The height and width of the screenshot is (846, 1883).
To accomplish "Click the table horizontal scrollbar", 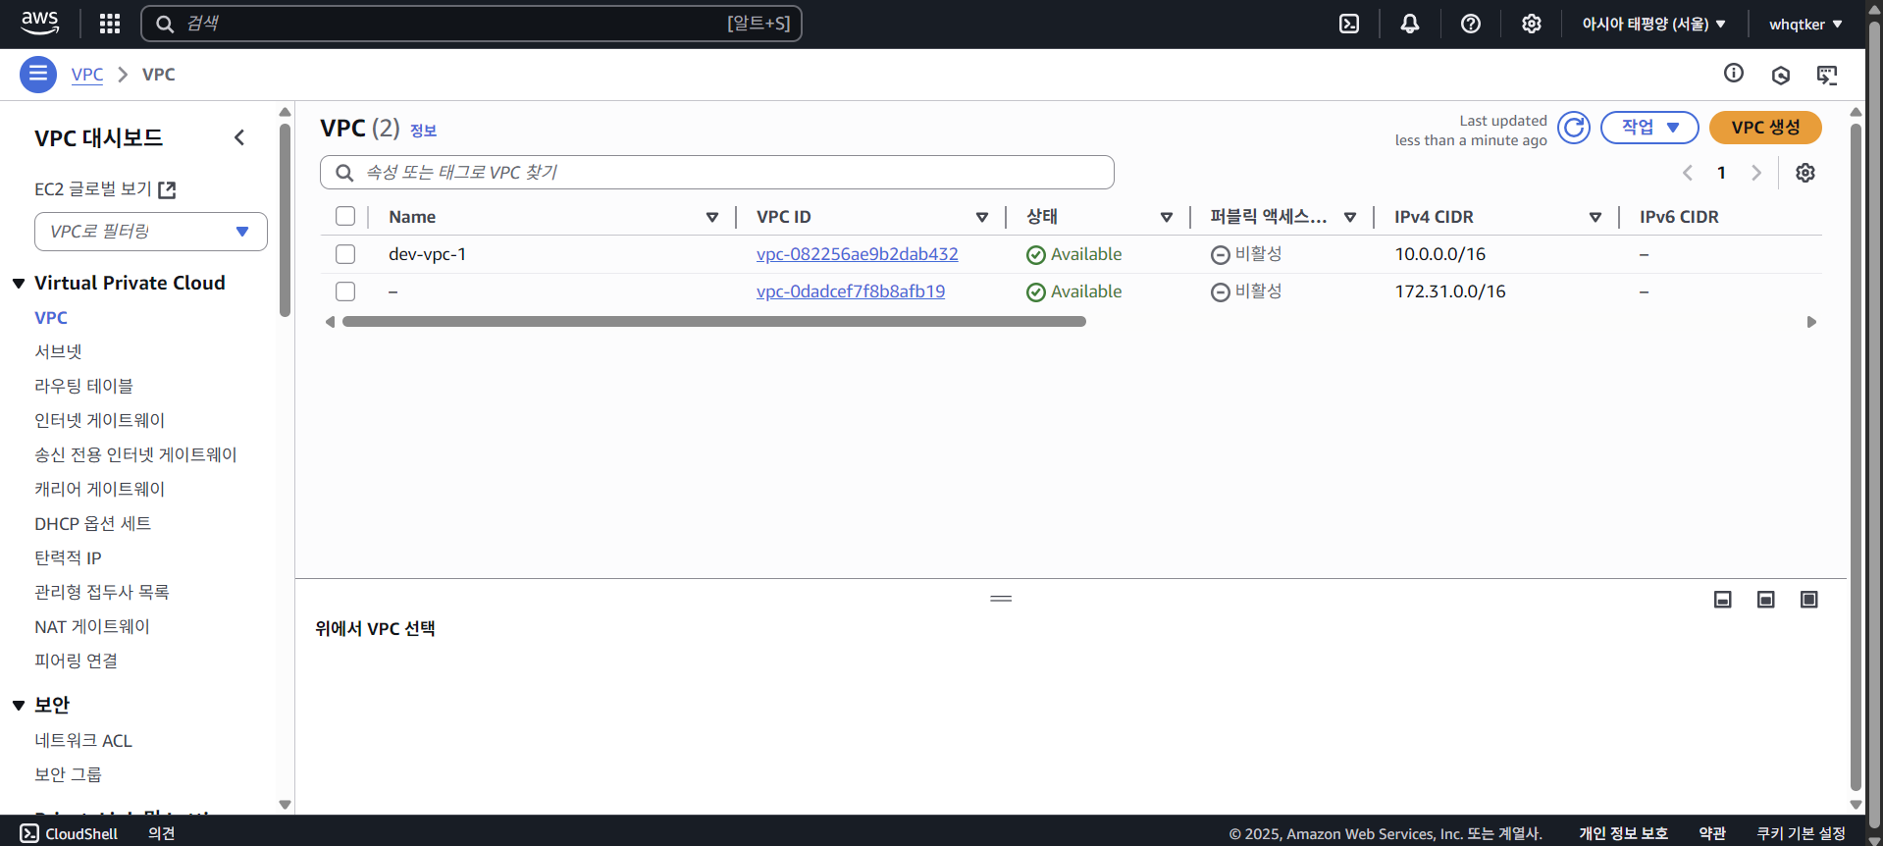I will coord(714,322).
